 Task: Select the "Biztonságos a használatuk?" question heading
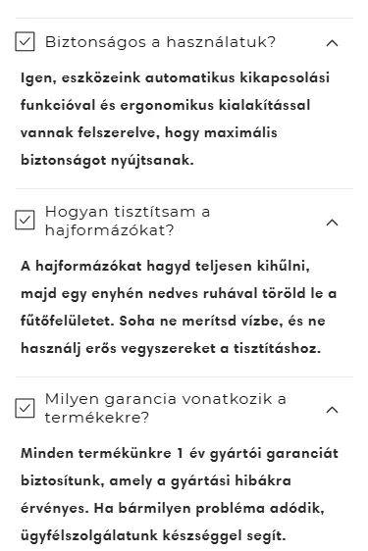click(160, 42)
